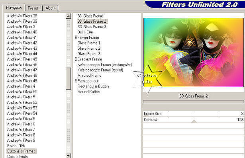This screenshot has height=158, width=245.
Task: Click the scrollbar down arrow in category list
Action: 68,156
